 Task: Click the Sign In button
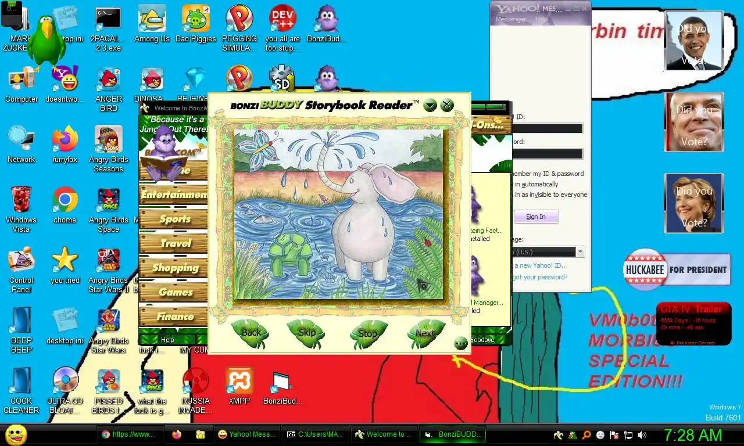click(536, 217)
